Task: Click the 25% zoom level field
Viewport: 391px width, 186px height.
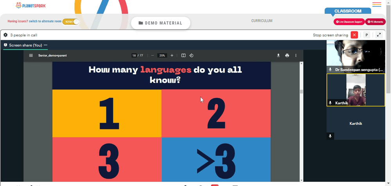Action: (x=162, y=56)
